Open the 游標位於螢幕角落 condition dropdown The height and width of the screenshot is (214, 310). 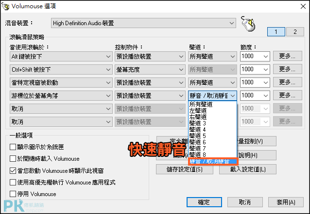coord(61,96)
